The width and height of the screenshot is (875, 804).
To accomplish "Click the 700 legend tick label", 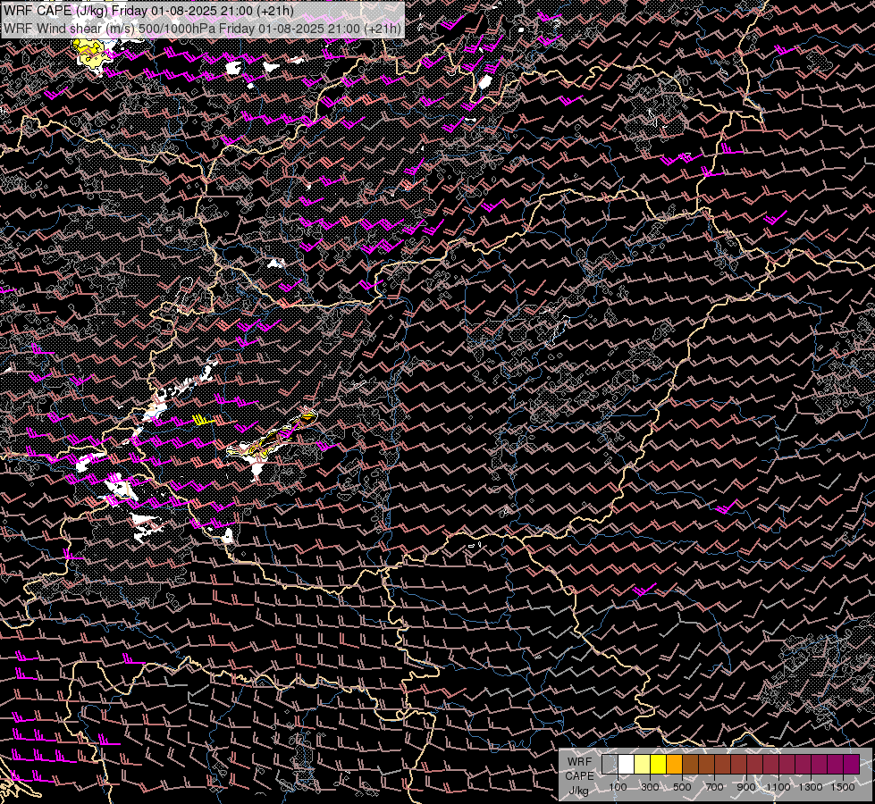I will [714, 787].
